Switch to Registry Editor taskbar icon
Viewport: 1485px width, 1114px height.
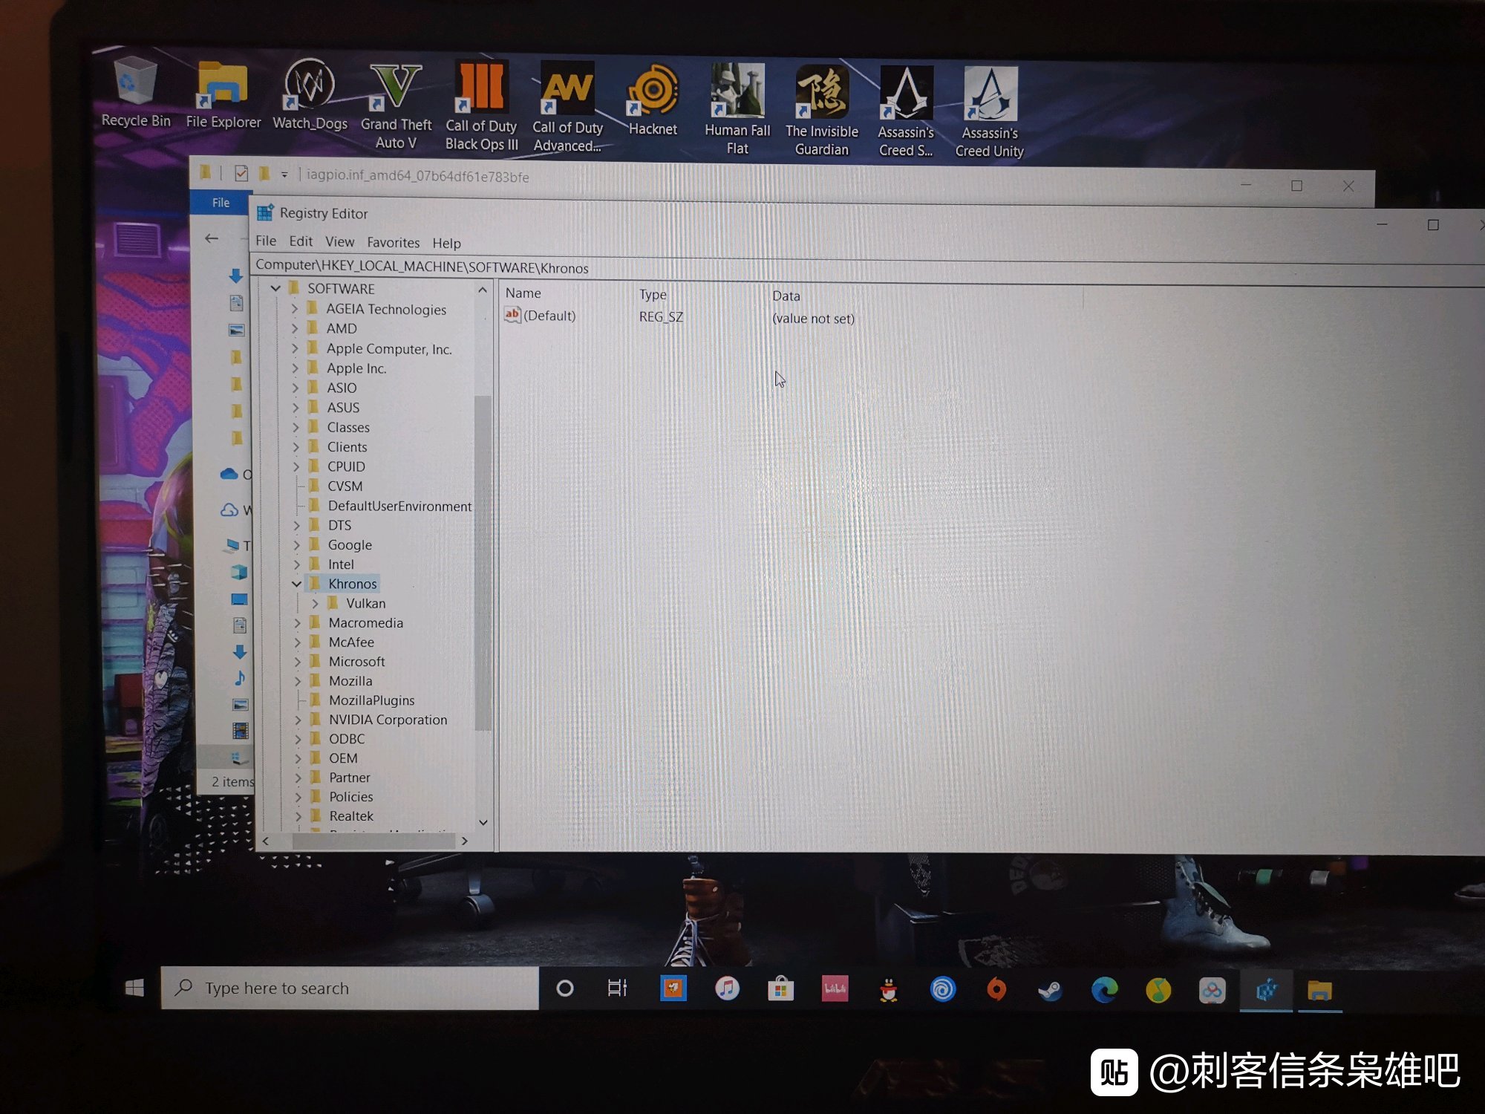click(1267, 991)
